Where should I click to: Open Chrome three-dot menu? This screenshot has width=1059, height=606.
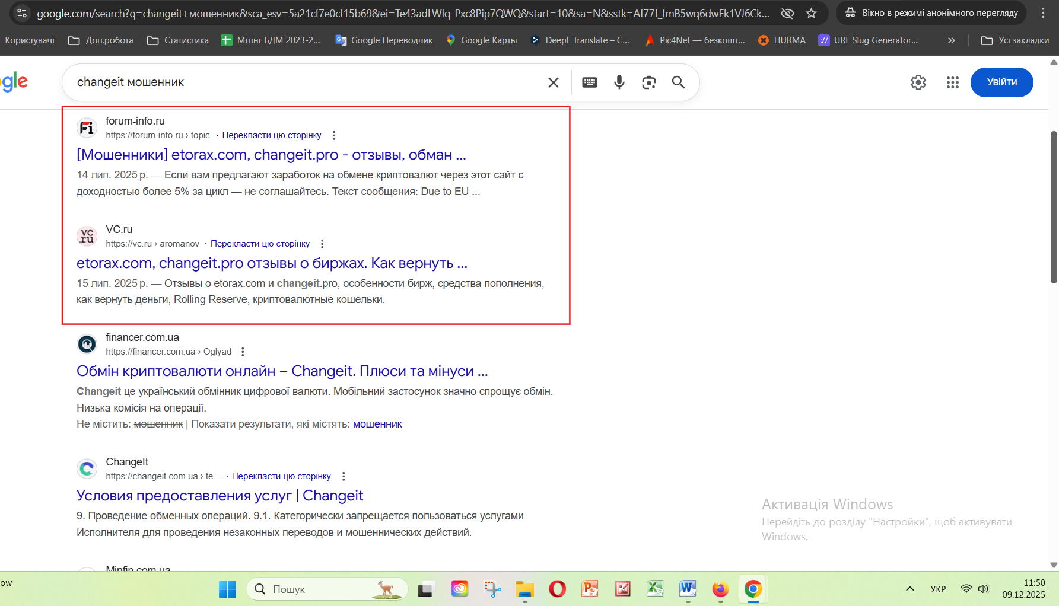coord(1043,13)
